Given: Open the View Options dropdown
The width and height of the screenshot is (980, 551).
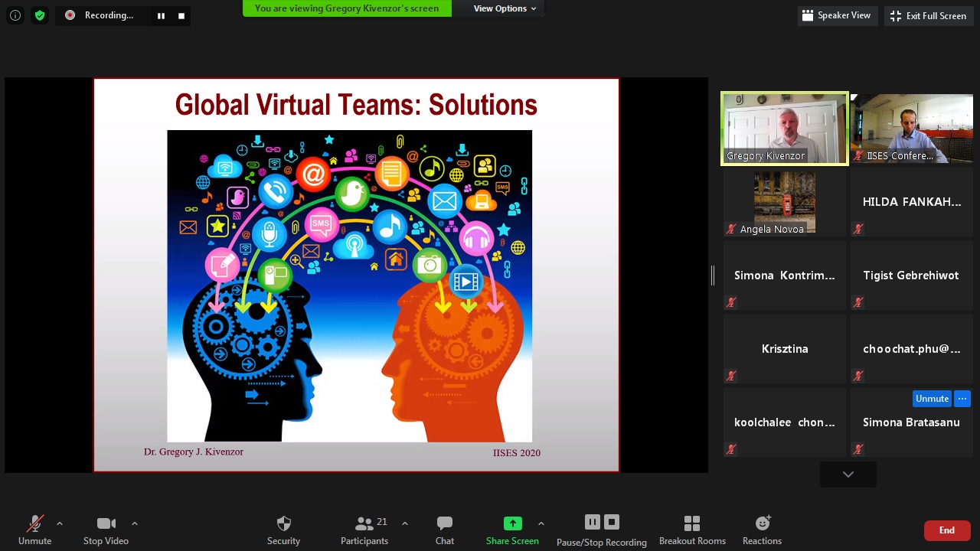Looking at the screenshot, I should click(x=505, y=8).
